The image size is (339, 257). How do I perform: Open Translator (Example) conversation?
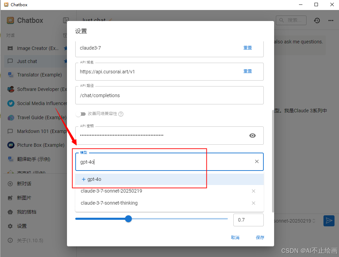pos(36,75)
